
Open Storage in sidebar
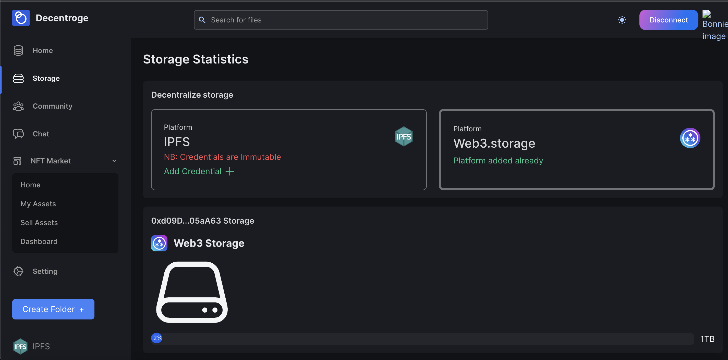pyautogui.click(x=46, y=78)
